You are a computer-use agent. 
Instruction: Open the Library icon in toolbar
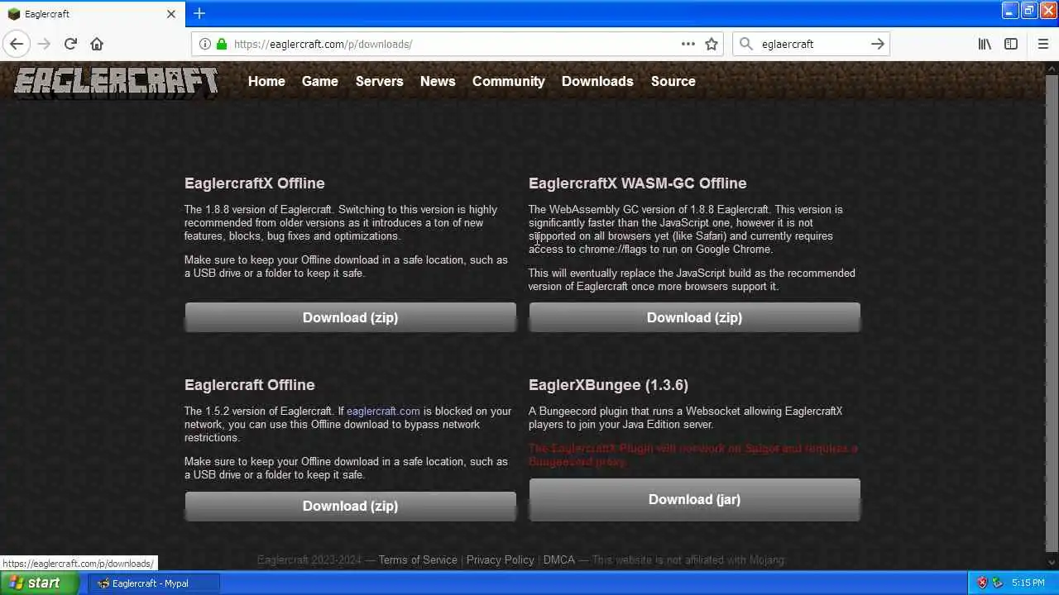pyautogui.click(x=985, y=44)
